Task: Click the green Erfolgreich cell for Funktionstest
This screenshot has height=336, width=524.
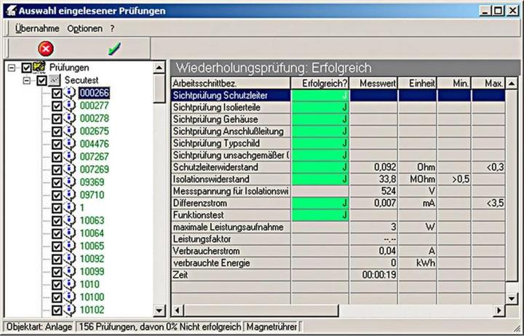Action: click(x=320, y=215)
